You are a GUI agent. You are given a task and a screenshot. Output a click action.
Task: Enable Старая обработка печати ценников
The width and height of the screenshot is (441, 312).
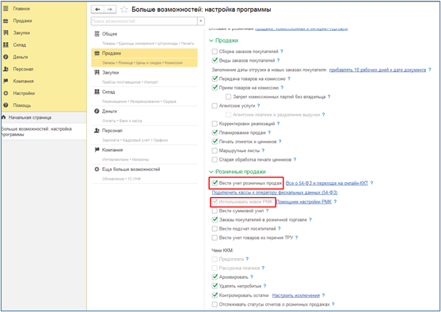click(215, 160)
